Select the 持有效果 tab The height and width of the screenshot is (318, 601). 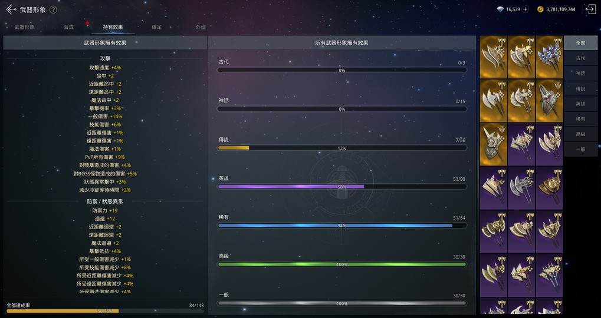[113, 27]
